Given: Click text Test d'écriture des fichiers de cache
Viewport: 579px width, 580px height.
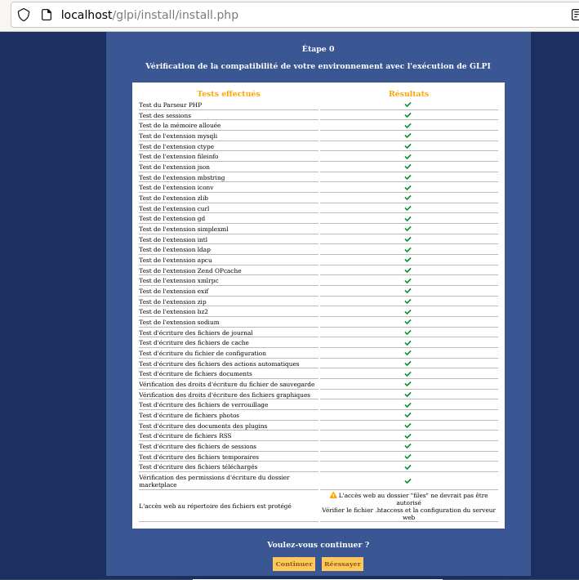Looking at the screenshot, I should click(194, 342).
